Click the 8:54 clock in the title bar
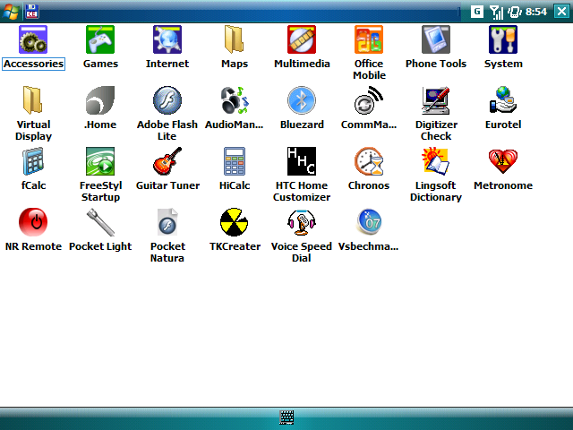 [x=536, y=12]
